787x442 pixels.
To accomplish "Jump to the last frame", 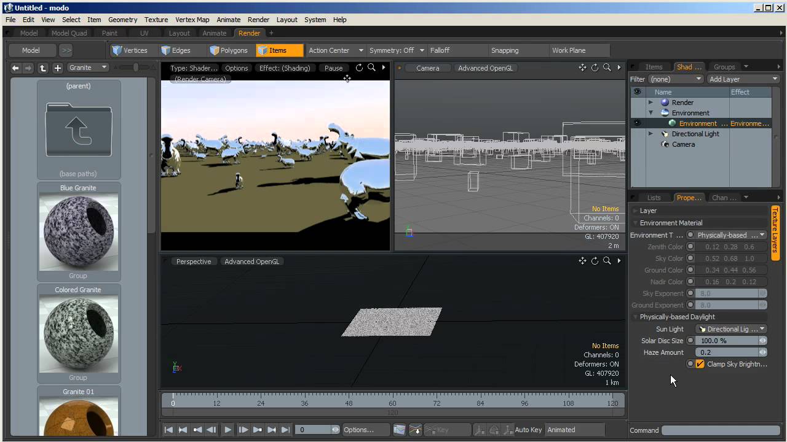I will pos(285,430).
